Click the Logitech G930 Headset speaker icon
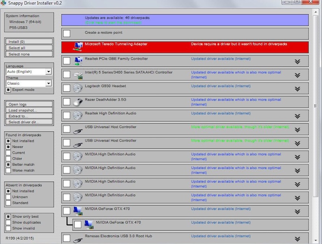Viewport: 322px width, 244px height. [77, 88]
